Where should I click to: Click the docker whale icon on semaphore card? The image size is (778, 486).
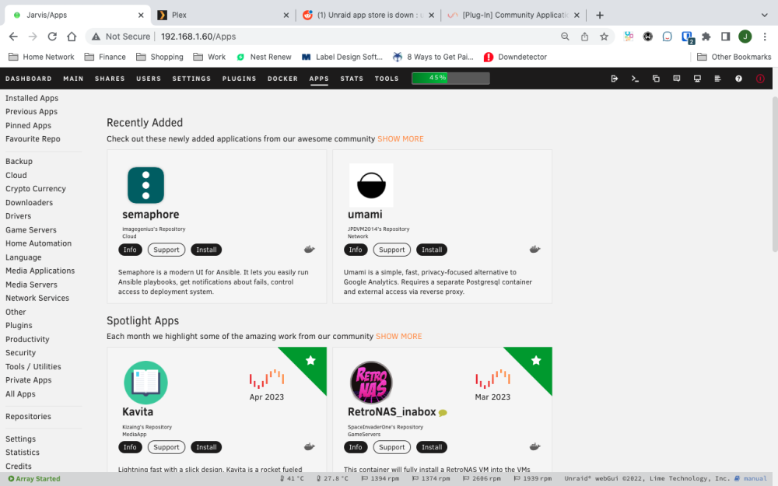(309, 249)
